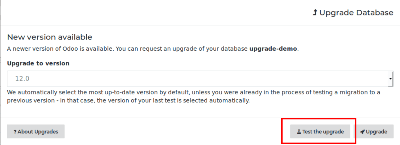Image resolution: width=400 pixels, height=145 pixels.
Task: Click the Upgrade to version field label
Action: tap(38, 63)
